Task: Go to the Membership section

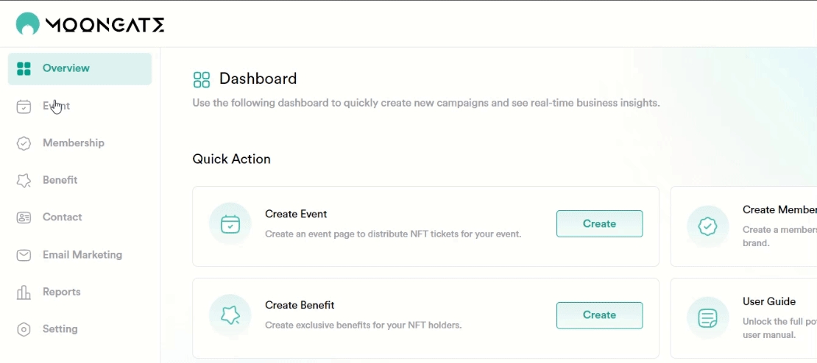Action: coord(74,143)
